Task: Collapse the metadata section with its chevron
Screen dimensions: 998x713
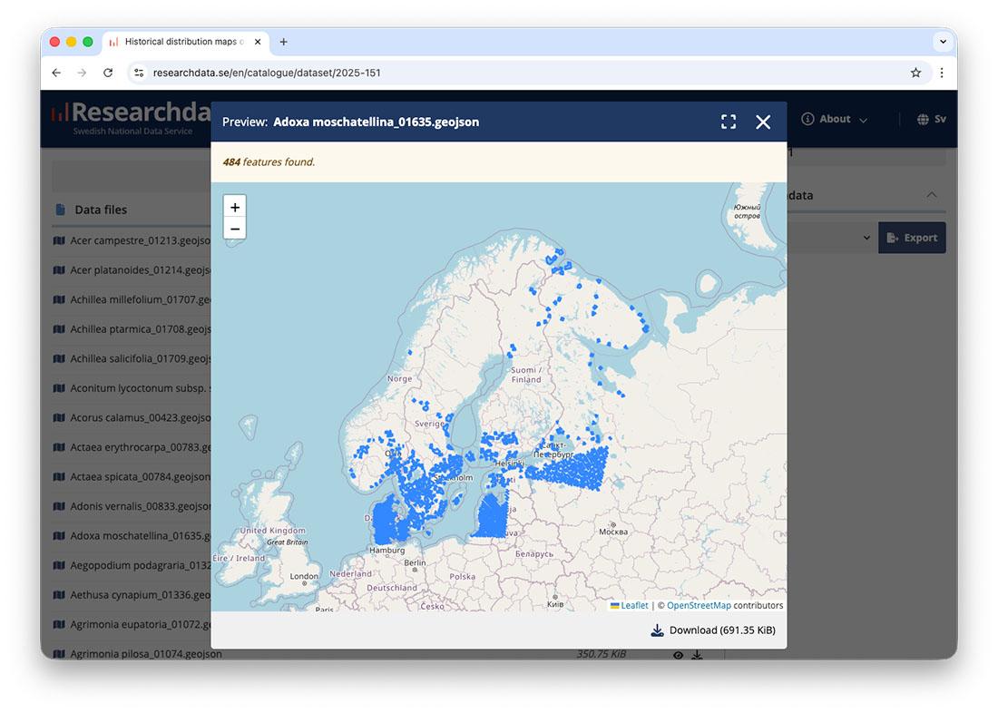Action: pos(932,194)
